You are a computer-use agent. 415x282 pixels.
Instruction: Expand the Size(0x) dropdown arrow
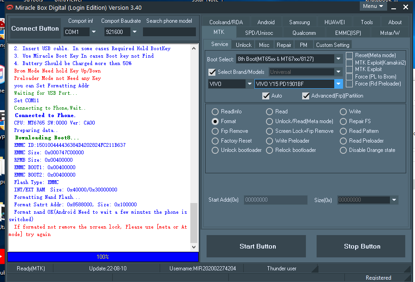pos(394,200)
